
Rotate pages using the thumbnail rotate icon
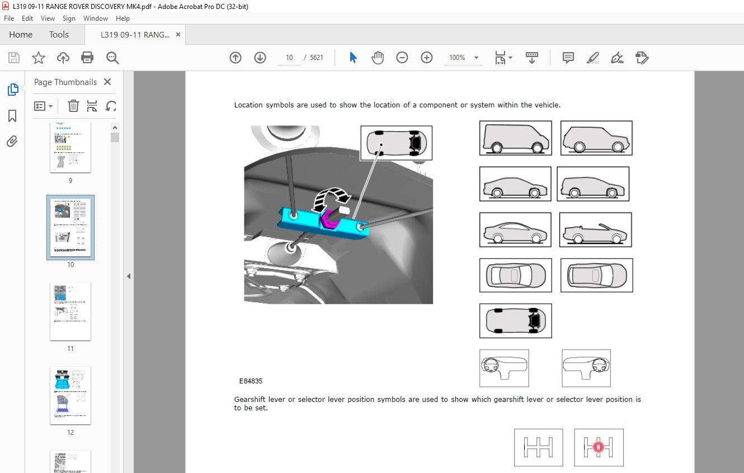111,106
